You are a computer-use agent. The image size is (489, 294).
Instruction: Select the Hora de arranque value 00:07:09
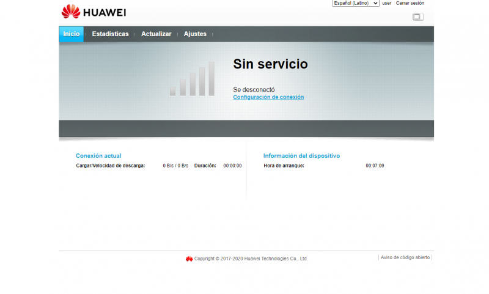[x=375, y=166]
